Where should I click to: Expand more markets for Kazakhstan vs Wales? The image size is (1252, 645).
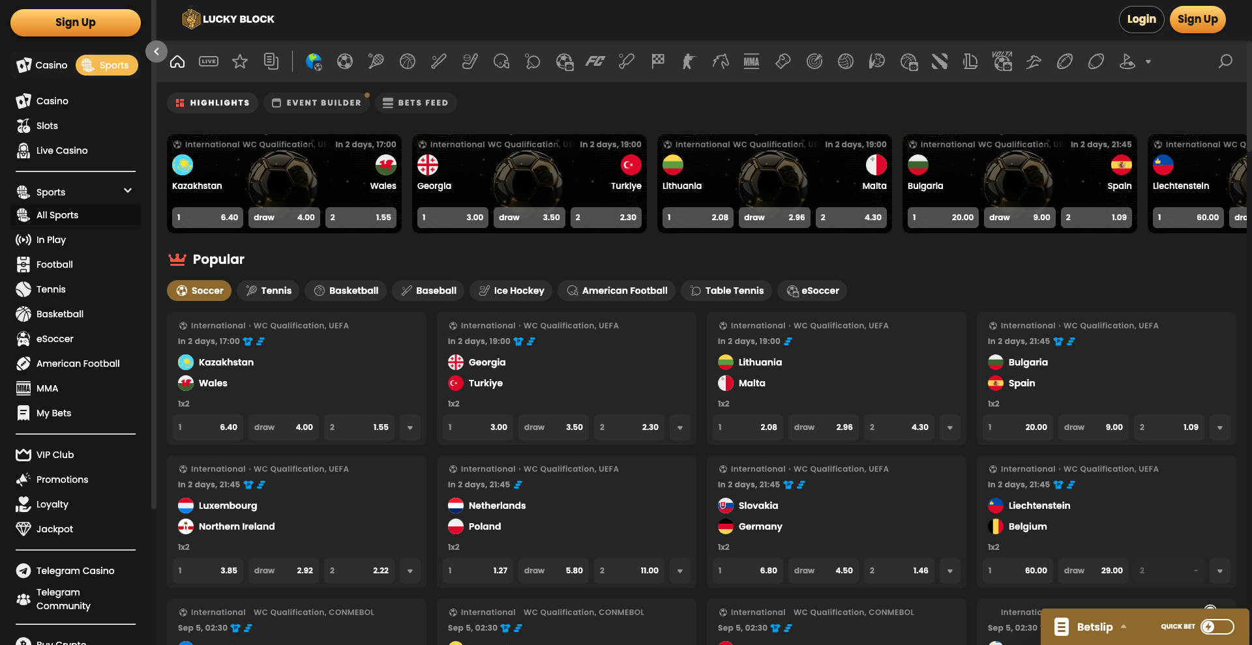(x=410, y=427)
